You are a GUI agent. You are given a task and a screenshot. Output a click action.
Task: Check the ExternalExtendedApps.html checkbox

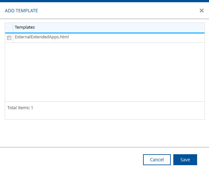coord(9,38)
